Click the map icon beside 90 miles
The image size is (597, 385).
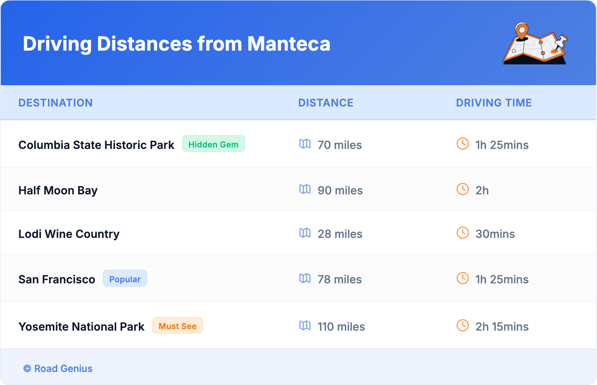[x=305, y=189]
